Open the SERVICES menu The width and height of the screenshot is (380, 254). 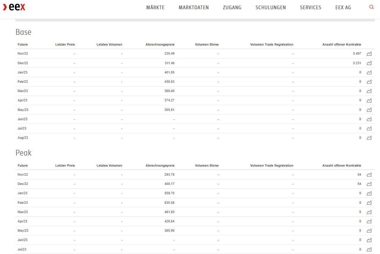tap(311, 8)
